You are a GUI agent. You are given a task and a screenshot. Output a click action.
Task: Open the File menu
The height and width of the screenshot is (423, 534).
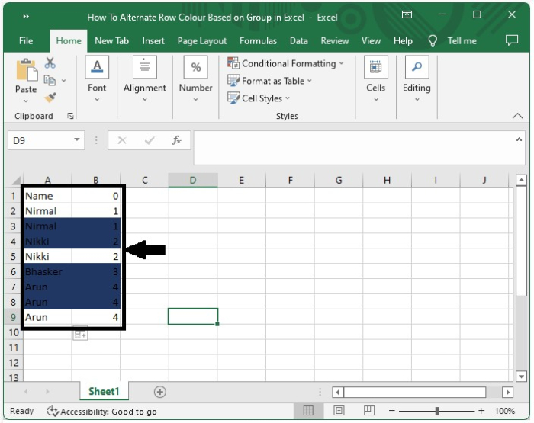(x=26, y=41)
